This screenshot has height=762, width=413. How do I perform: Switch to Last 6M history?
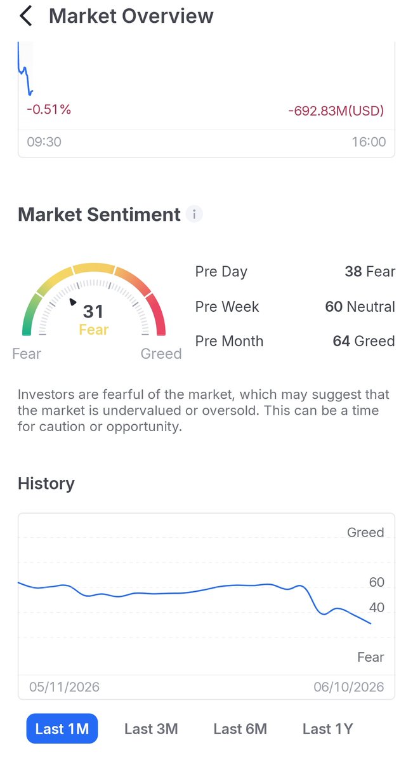240,729
